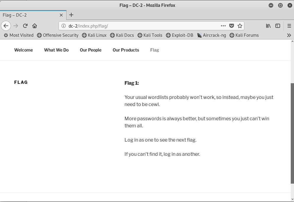Click the browser Back arrow button
This screenshot has width=294, height=202.
point(6,26)
